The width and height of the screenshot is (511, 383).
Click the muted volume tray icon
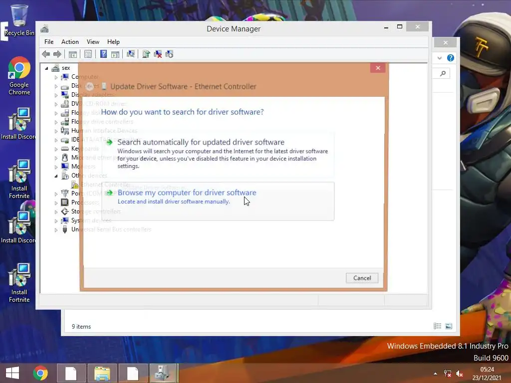(x=460, y=374)
